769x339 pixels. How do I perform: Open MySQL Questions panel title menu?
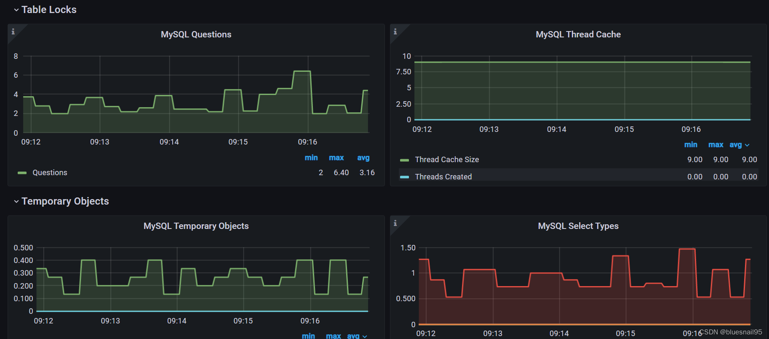tap(196, 34)
